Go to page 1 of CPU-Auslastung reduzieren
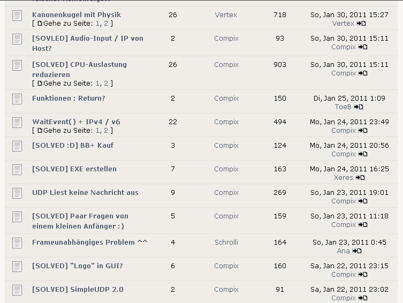403x303 pixels. click(x=97, y=84)
